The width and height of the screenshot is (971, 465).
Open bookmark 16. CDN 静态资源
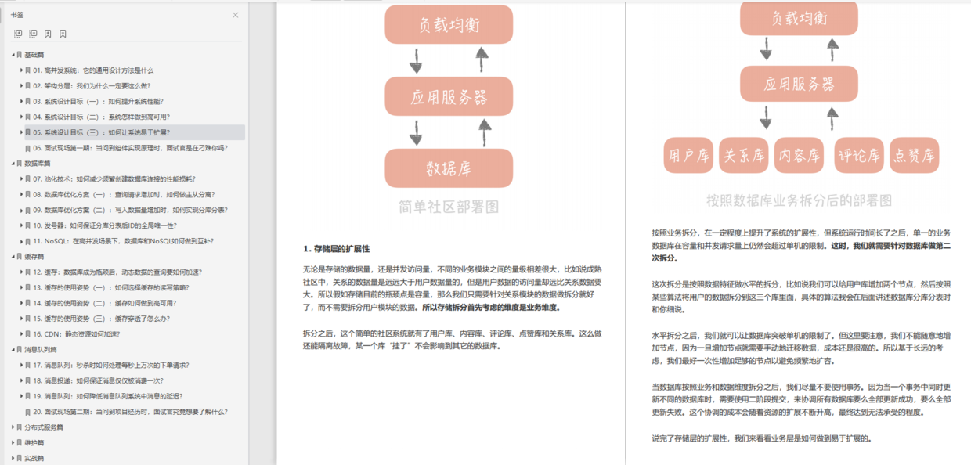pos(76,334)
